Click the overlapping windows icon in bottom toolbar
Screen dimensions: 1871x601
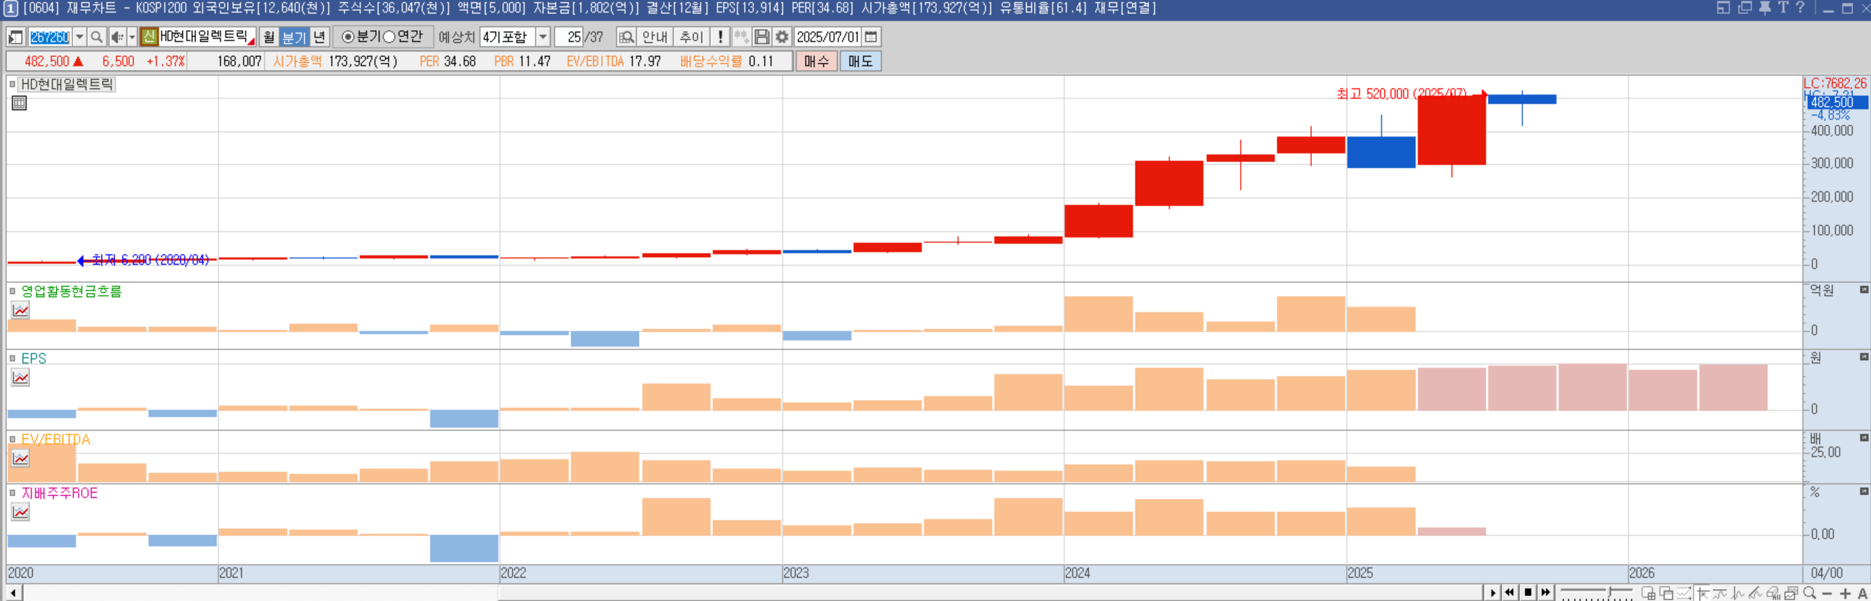[x=1666, y=594]
